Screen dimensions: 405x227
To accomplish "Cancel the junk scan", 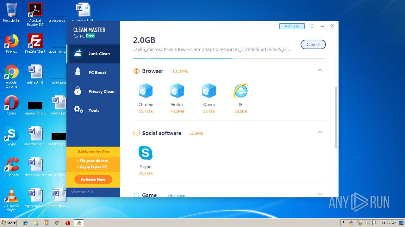I will 313,44.
